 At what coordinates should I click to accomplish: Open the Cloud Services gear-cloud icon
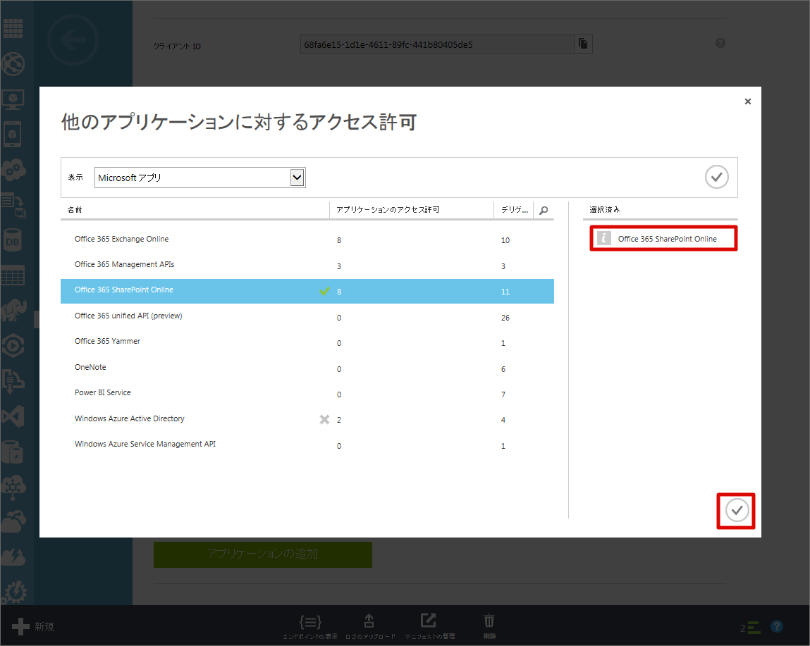point(13,169)
